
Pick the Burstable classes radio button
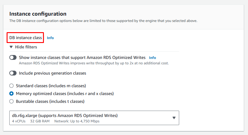point(11,101)
